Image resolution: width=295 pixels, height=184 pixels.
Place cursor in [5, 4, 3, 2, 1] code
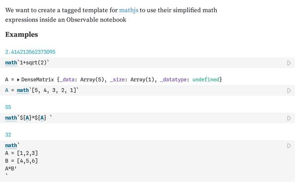click(x=54, y=90)
